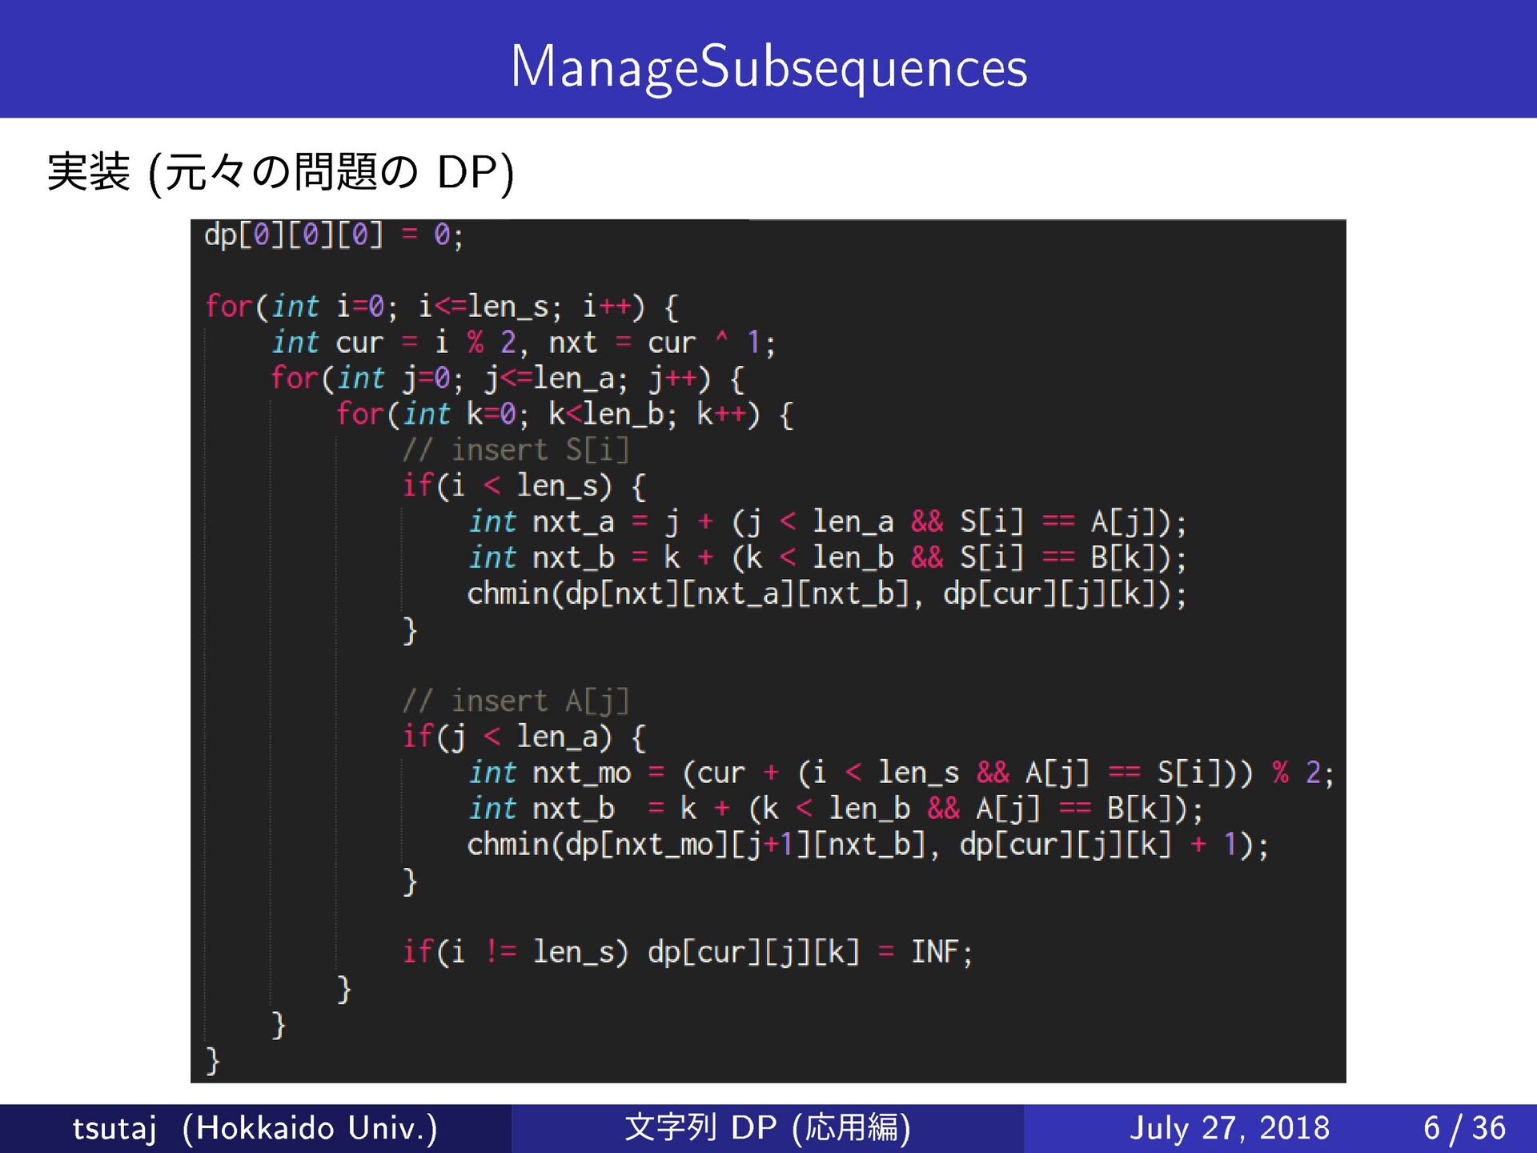
Task: Click the July 27, 2018 footer date
Action: click(x=1229, y=1128)
